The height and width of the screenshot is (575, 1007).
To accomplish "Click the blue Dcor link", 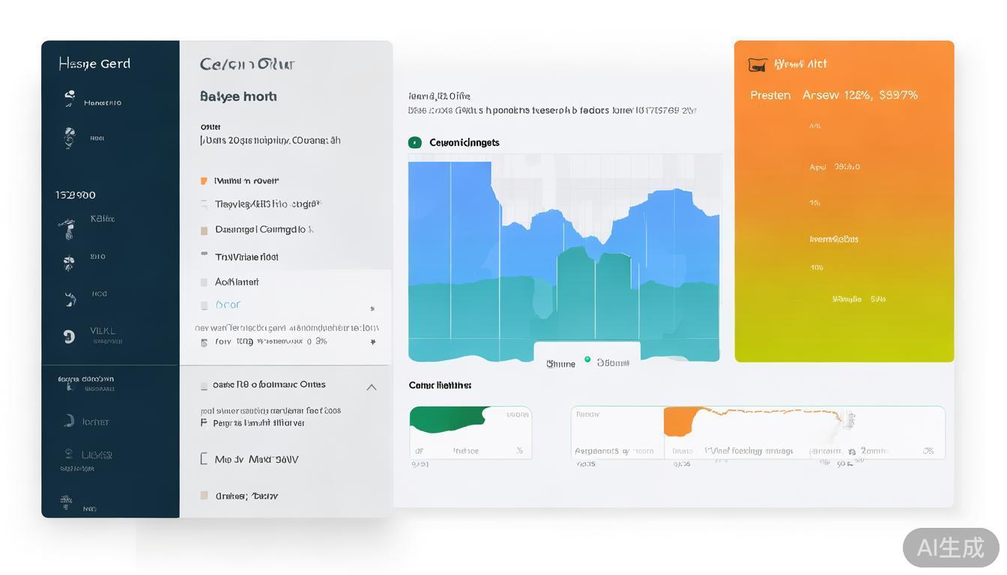I will 228,305.
